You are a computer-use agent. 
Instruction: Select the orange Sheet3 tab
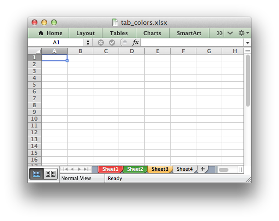pyautogui.click(x=160, y=169)
